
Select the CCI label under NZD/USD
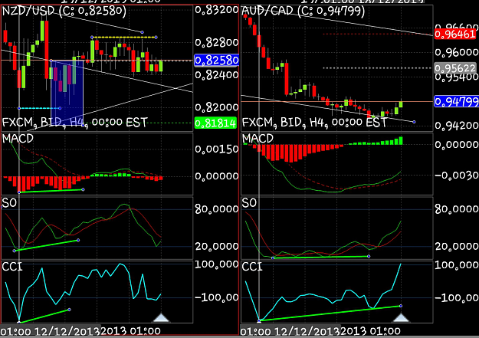tap(12, 267)
